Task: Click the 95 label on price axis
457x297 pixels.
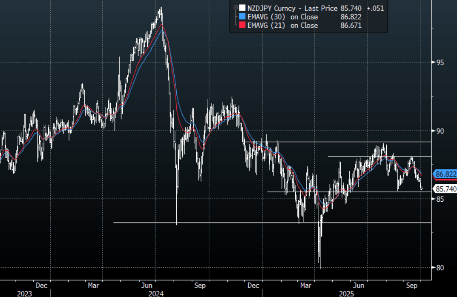Action: (440, 63)
